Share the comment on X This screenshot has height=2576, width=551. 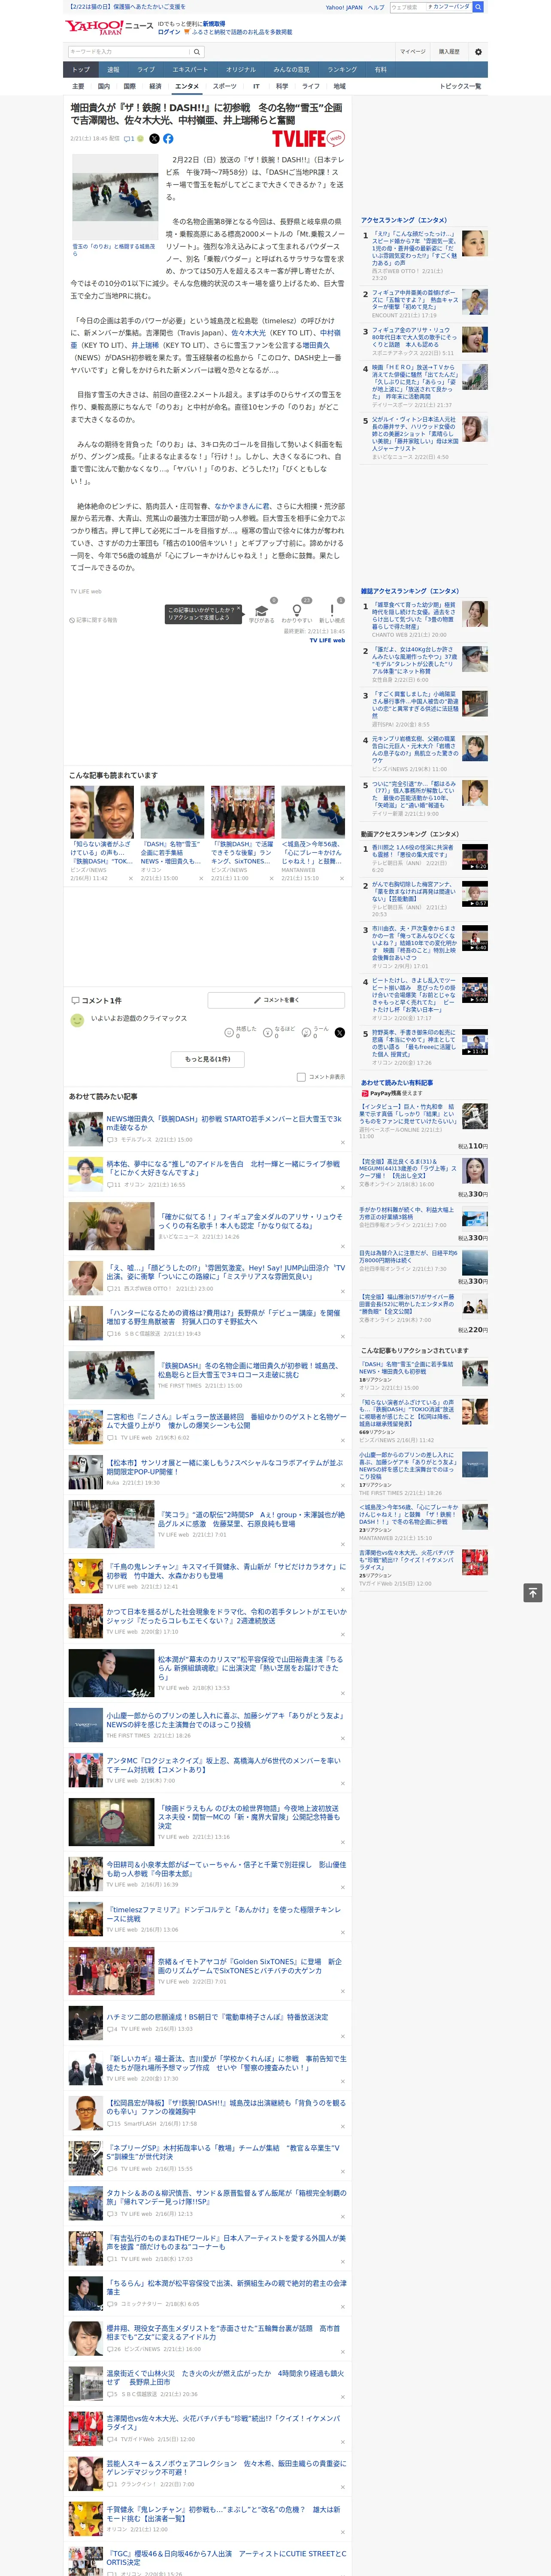pyautogui.click(x=340, y=1032)
